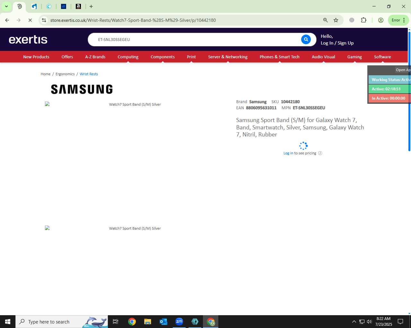Click the exertis logo
This screenshot has height=328, width=411.
tap(28, 39)
